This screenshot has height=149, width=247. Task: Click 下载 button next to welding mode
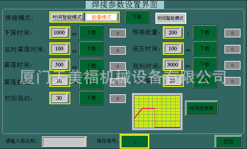pyautogui.click(x=137, y=17)
